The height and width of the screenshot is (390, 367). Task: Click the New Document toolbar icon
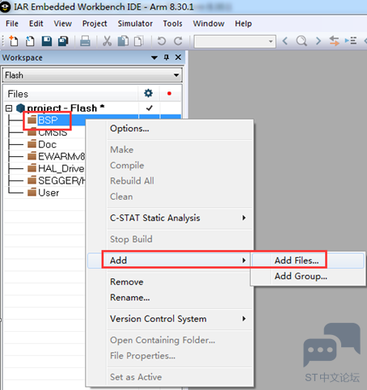click(14, 41)
